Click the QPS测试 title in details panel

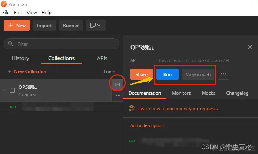(142, 47)
